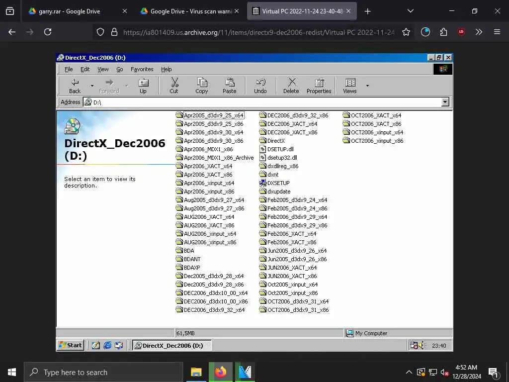Launch Internet Explorer from quick launch
The height and width of the screenshot is (382, 509).
pyautogui.click(x=107, y=345)
